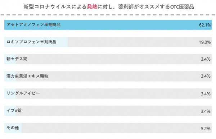216x139 pixels.
Task: Click the リングルアイビー label
Action: click(x=23, y=93)
